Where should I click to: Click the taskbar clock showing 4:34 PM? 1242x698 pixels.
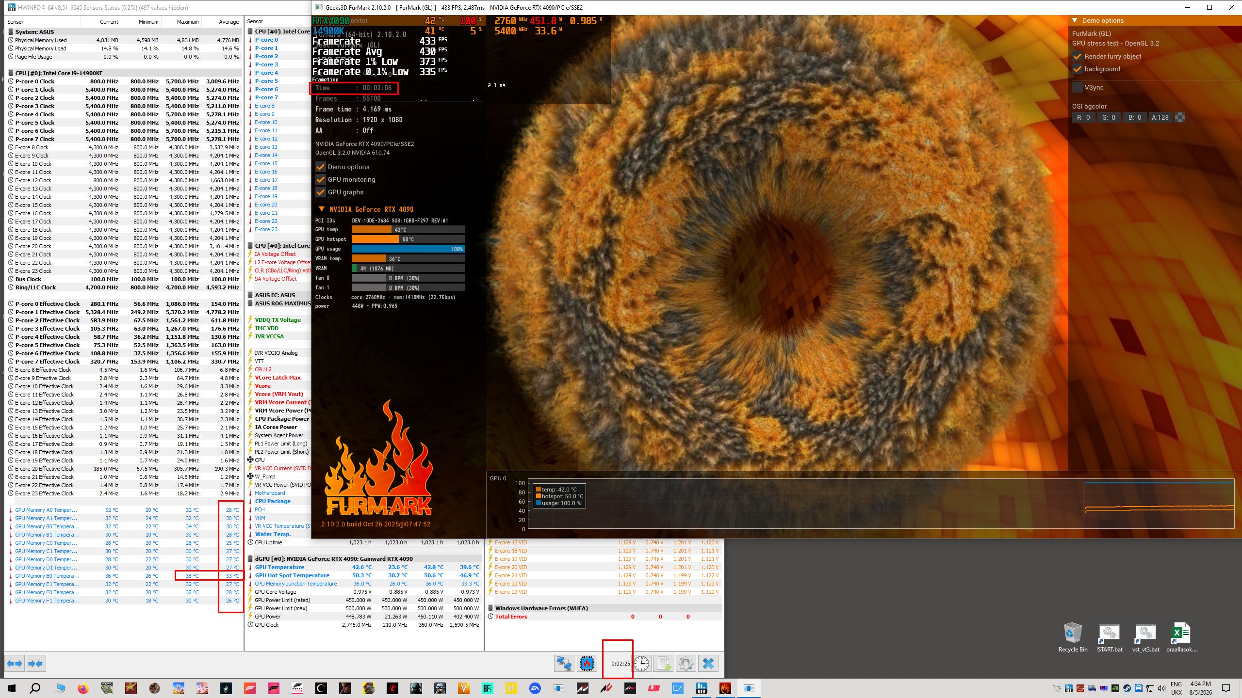[1200, 688]
